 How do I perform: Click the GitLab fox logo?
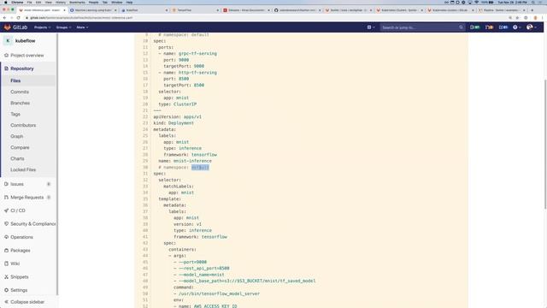8,27
